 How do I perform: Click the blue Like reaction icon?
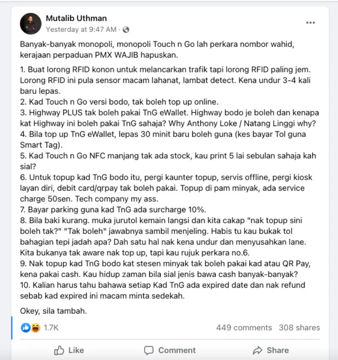coord(26,327)
